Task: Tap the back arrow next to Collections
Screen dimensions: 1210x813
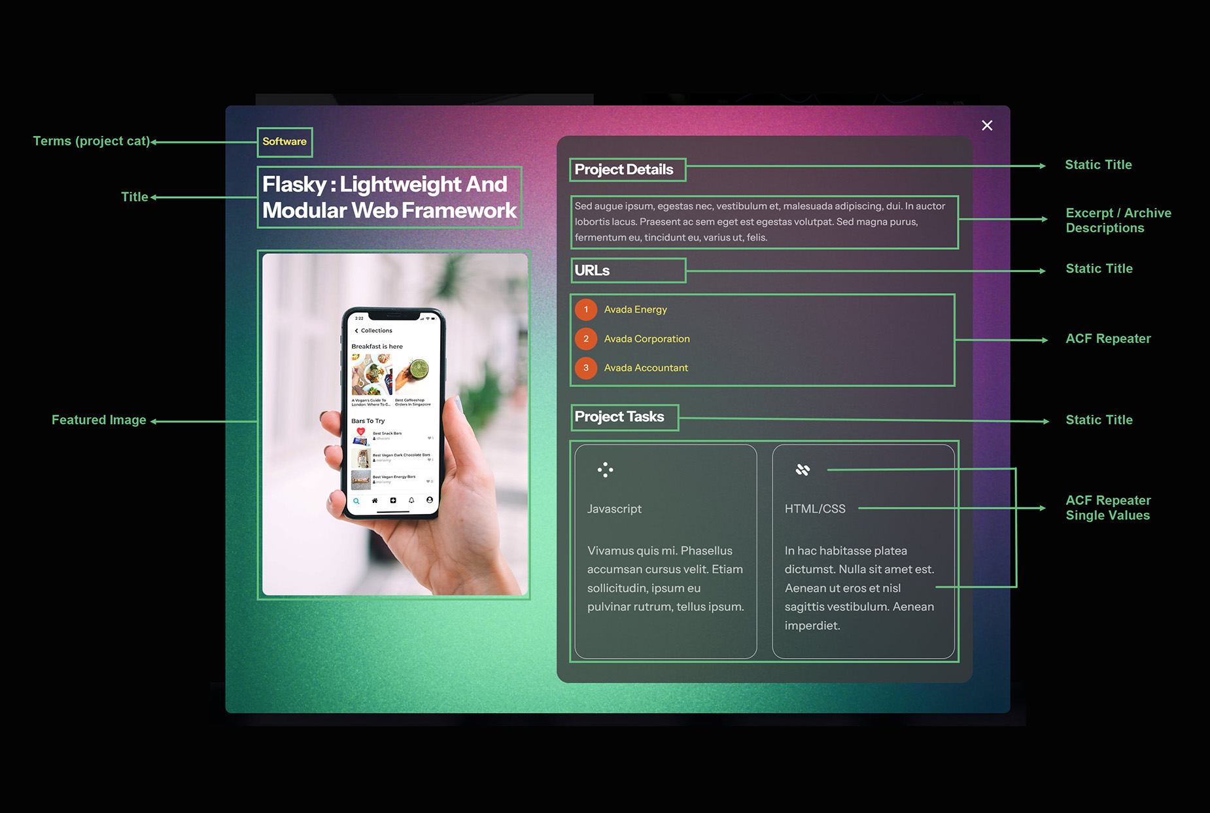Action: tap(356, 331)
